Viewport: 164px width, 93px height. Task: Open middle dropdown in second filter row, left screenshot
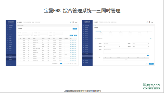tap(43, 35)
